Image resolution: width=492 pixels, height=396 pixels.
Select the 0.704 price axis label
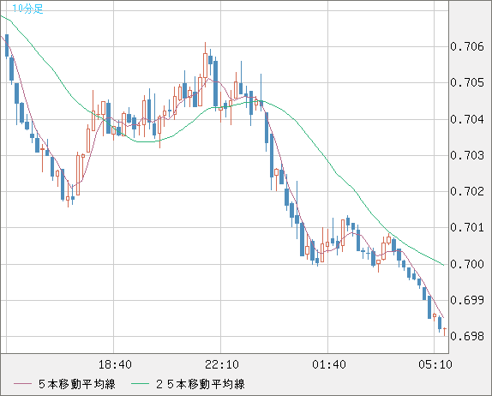(x=467, y=119)
